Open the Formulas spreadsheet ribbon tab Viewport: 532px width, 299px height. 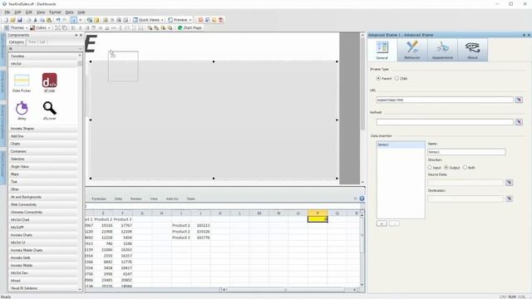coord(99,199)
